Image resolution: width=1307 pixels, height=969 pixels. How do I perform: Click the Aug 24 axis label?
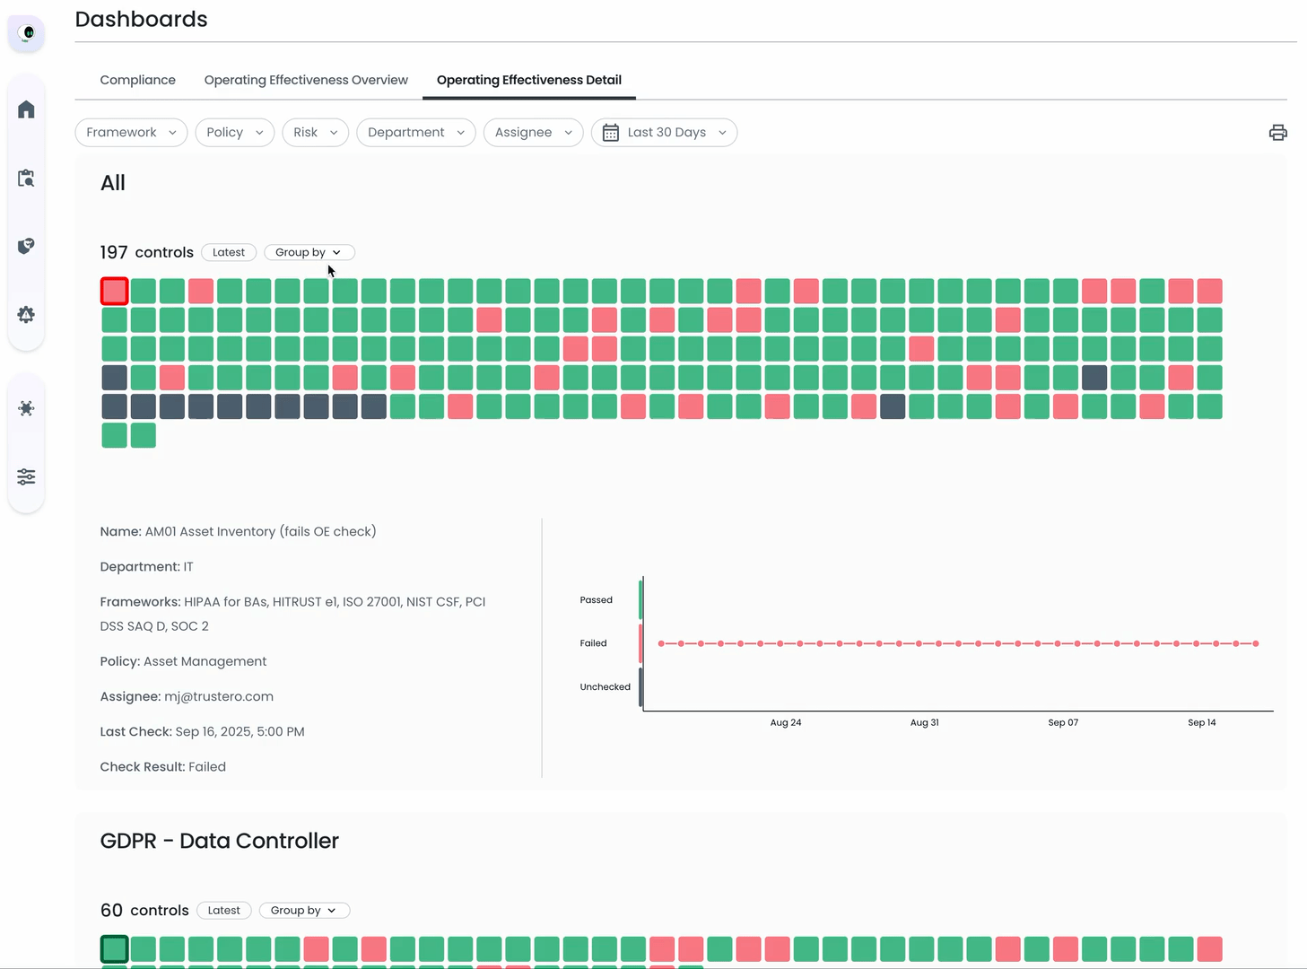click(x=786, y=722)
